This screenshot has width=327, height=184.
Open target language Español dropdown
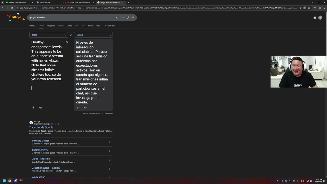pyautogui.click(x=93, y=35)
